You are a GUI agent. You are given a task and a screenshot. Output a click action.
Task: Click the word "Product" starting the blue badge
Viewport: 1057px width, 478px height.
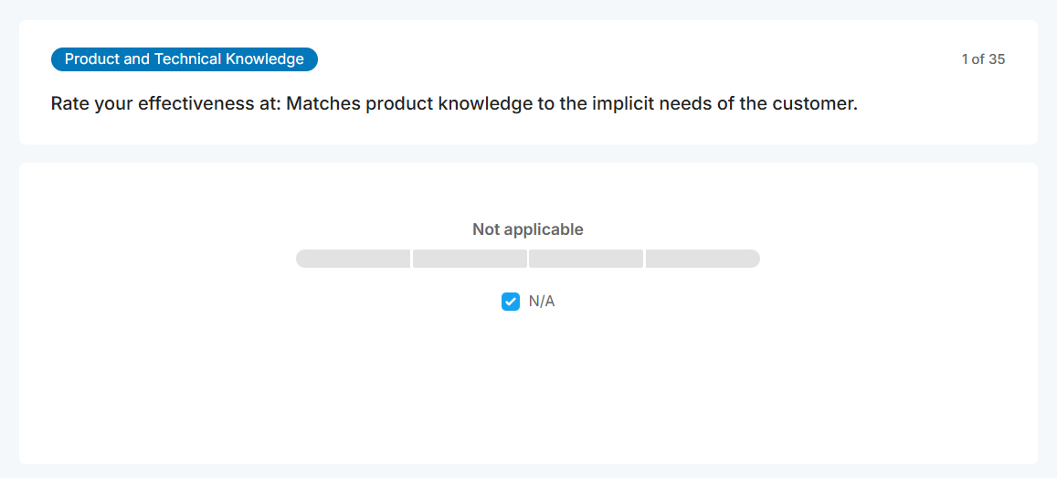(92, 59)
